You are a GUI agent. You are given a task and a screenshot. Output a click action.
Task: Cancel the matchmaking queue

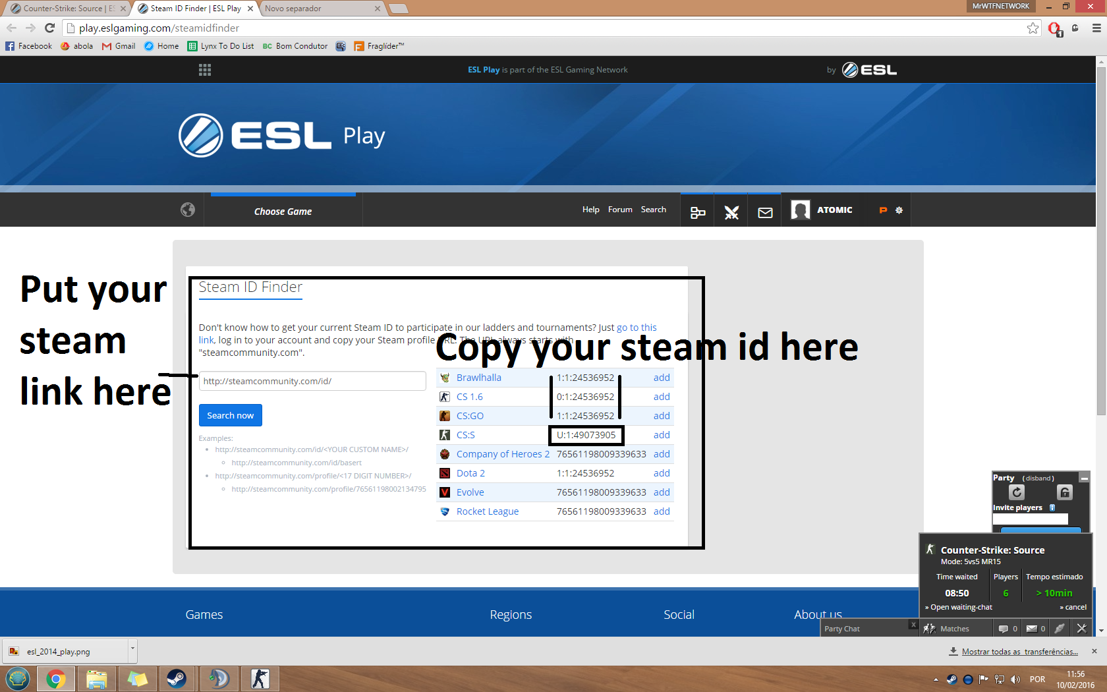coord(1073,608)
